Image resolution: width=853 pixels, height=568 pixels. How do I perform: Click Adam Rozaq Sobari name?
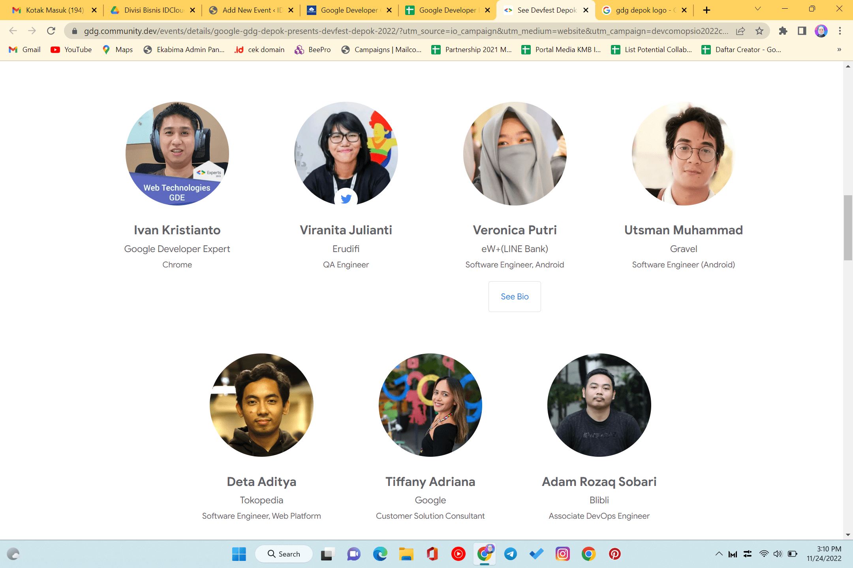click(599, 481)
